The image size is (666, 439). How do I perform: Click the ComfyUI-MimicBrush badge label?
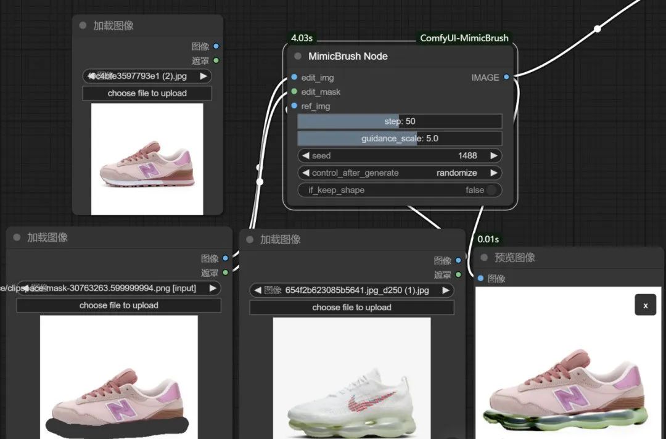pyautogui.click(x=464, y=38)
